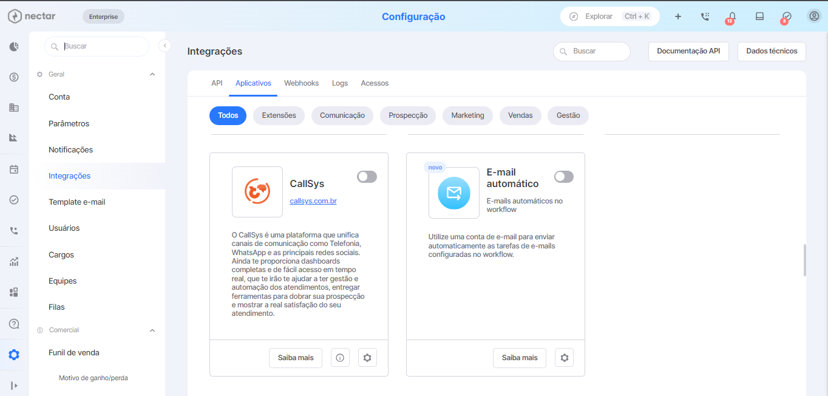Open the tasks checkmark circle sidebar icon
Image resolution: width=828 pixels, height=396 pixels.
pos(14,200)
